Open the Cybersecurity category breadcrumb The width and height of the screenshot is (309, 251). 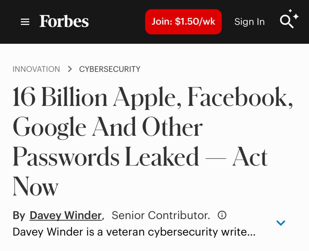click(110, 69)
